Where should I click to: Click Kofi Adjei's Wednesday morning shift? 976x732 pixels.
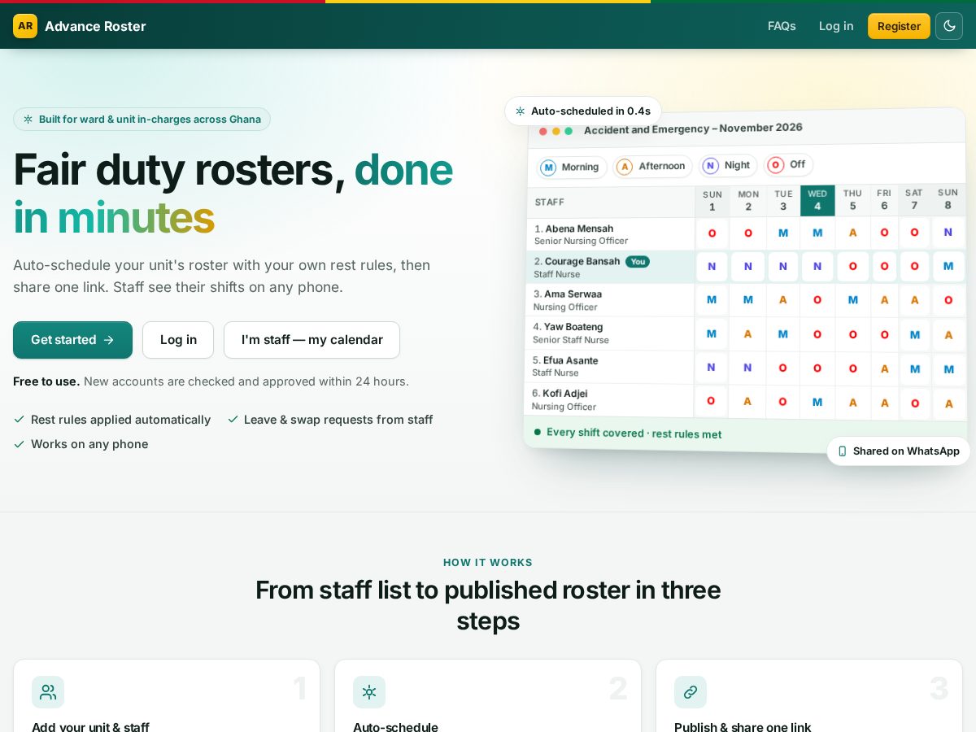point(817,402)
